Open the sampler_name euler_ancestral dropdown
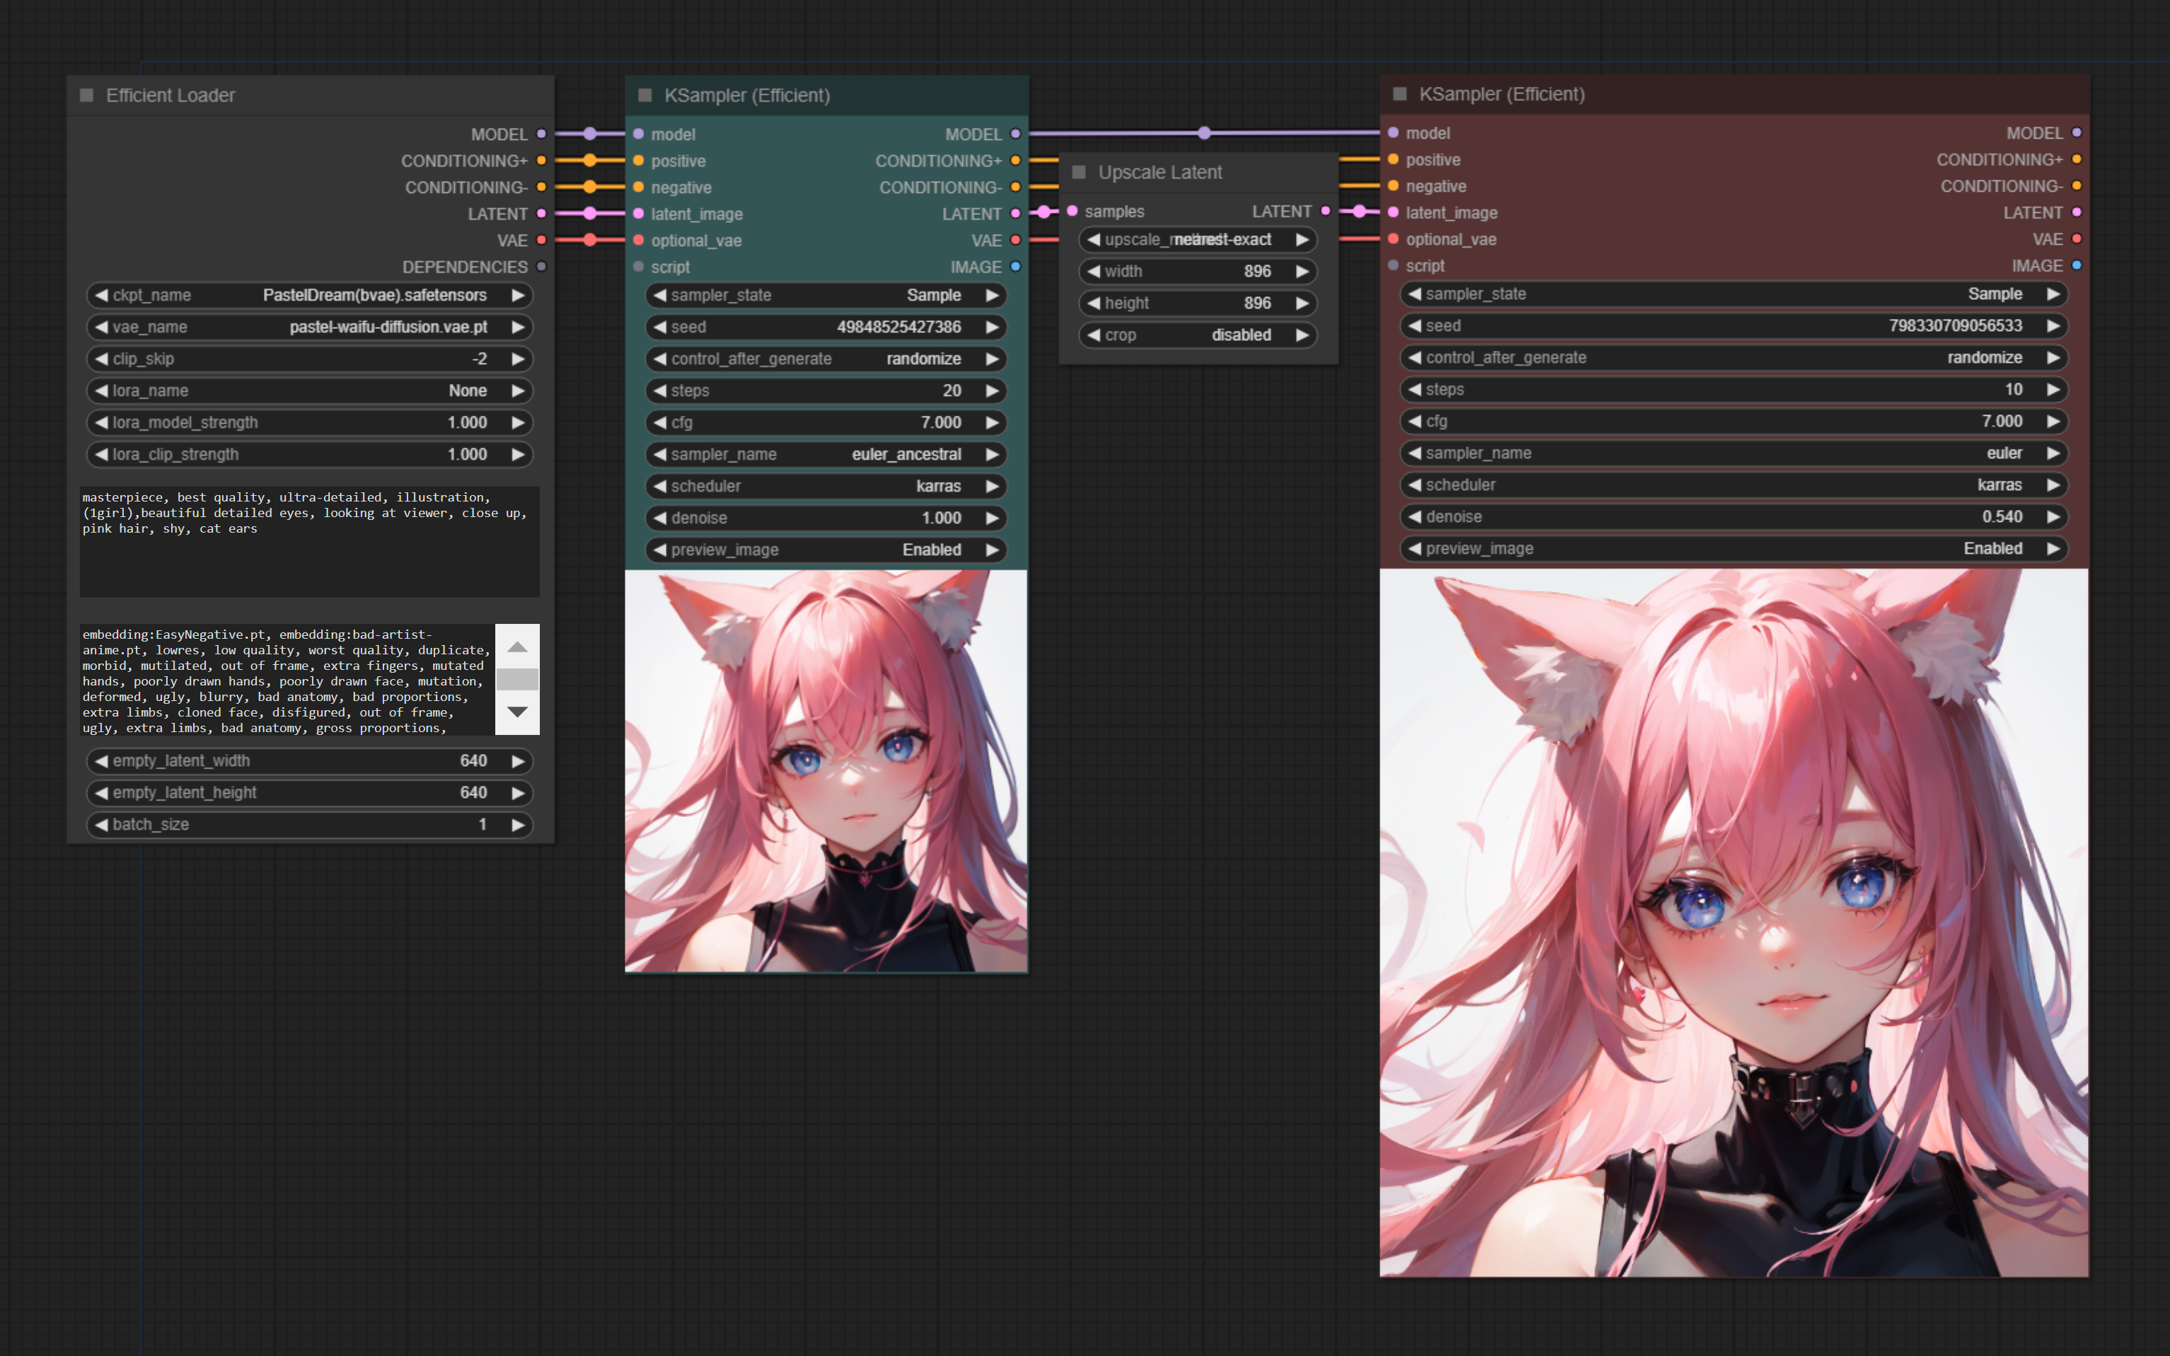This screenshot has height=1356, width=2170. coord(825,454)
